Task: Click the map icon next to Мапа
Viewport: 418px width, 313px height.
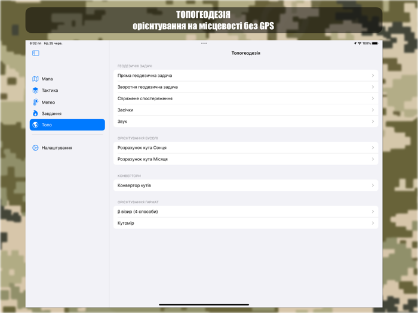Action: pos(35,79)
